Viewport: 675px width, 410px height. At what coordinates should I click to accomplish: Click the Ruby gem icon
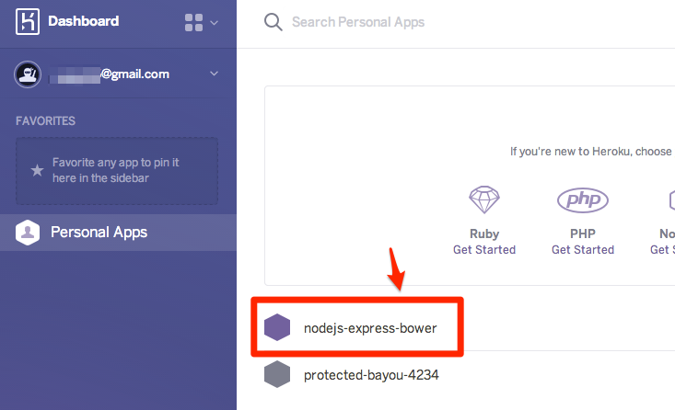[484, 199]
